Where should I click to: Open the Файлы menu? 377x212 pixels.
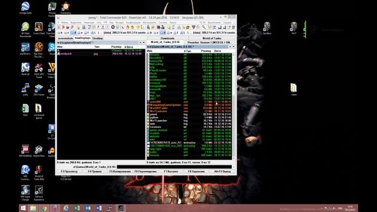pos(65,22)
